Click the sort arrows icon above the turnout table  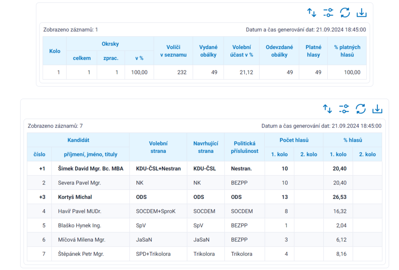coord(312,12)
